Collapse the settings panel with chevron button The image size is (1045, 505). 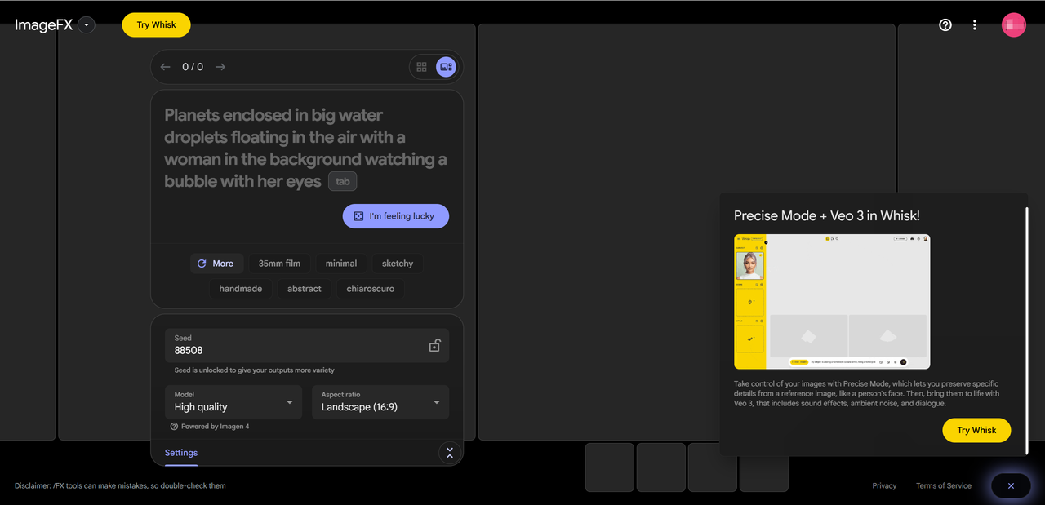[449, 453]
